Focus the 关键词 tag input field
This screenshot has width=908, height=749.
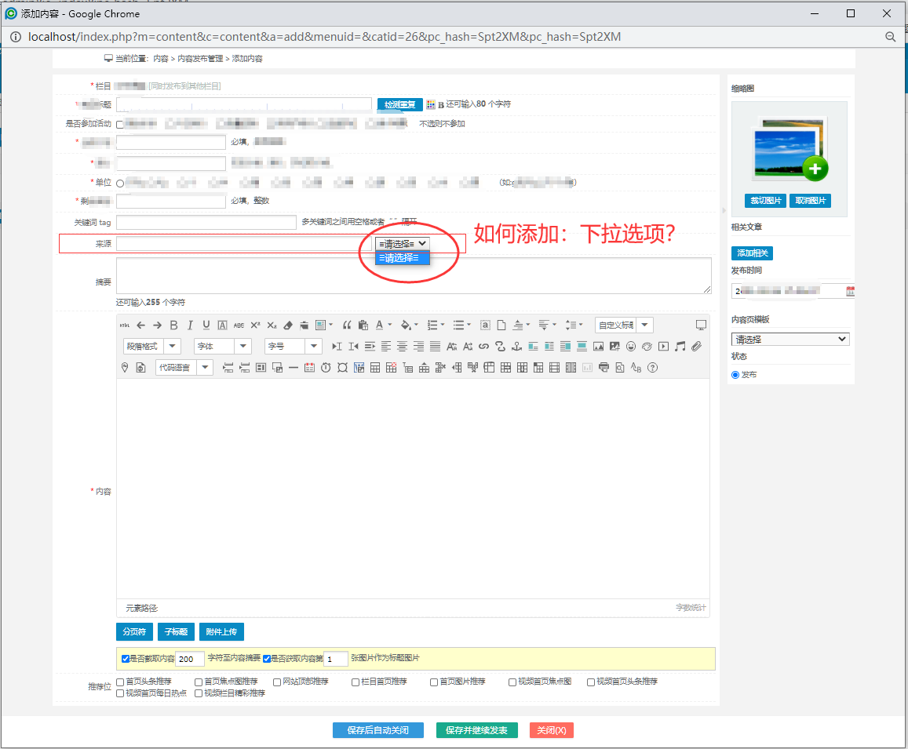pos(206,222)
